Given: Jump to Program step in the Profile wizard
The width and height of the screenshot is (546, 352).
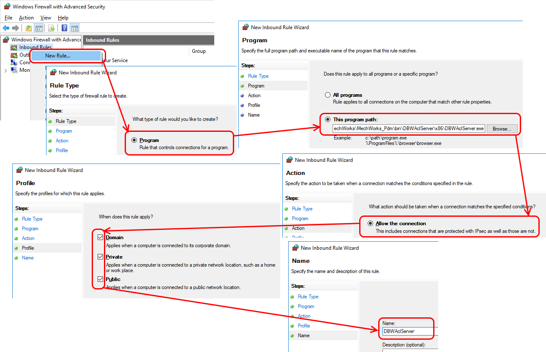Looking at the screenshot, I should click(x=30, y=229).
